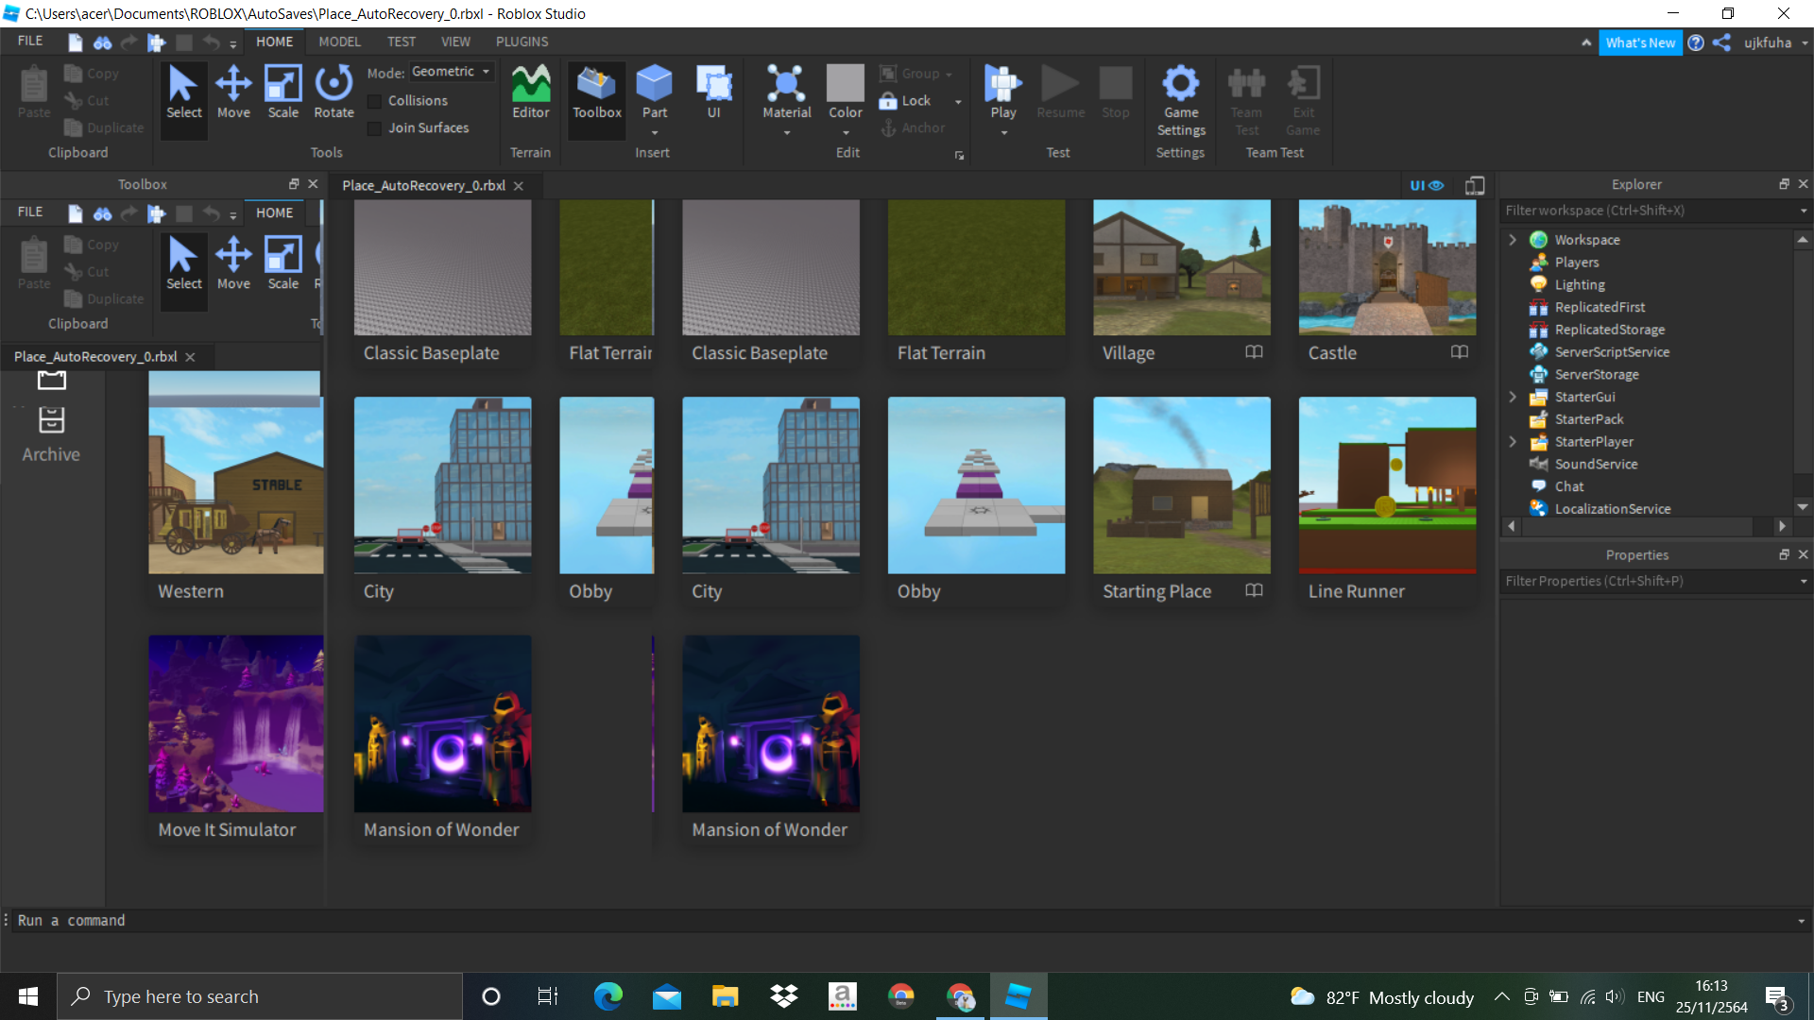Select ReplicatedStorage in Explorer
The width and height of the screenshot is (1814, 1020).
(1609, 330)
